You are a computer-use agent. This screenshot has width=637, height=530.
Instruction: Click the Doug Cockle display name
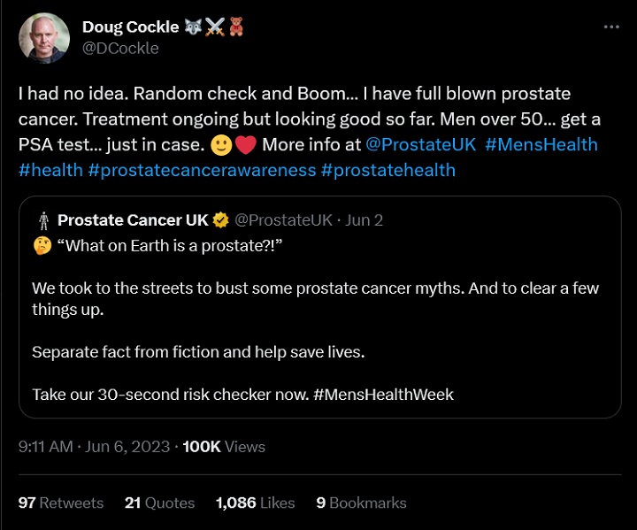tap(130, 27)
